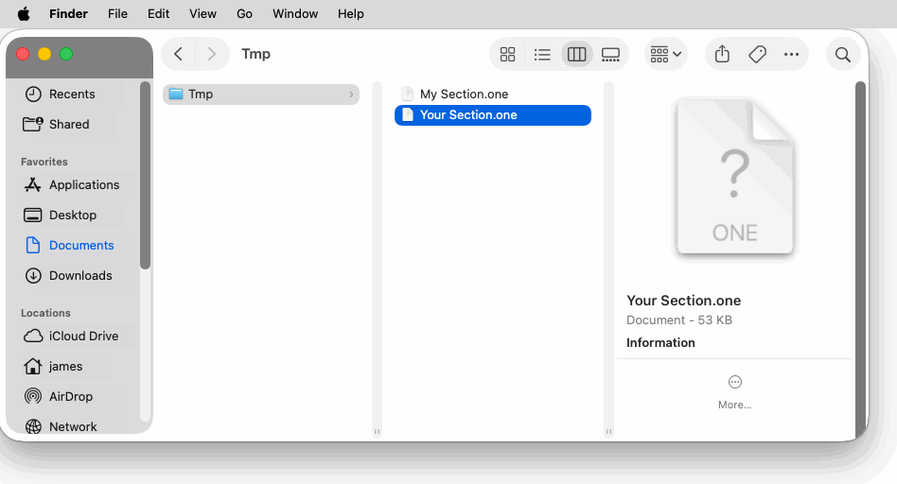
Task: Open the Edit Tags toolbar icon
Action: pos(757,55)
